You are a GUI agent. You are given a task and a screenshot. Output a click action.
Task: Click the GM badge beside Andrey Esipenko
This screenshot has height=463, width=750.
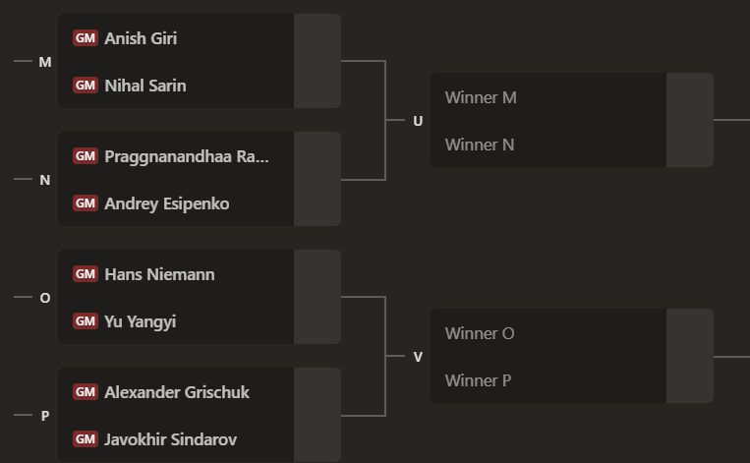85,203
